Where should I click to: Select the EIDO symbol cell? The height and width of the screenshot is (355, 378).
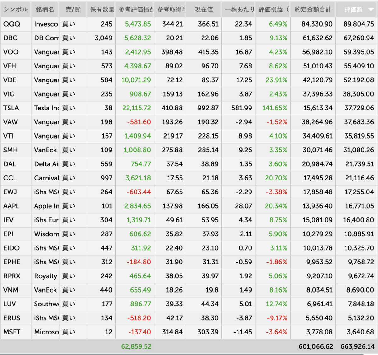point(15,248)
